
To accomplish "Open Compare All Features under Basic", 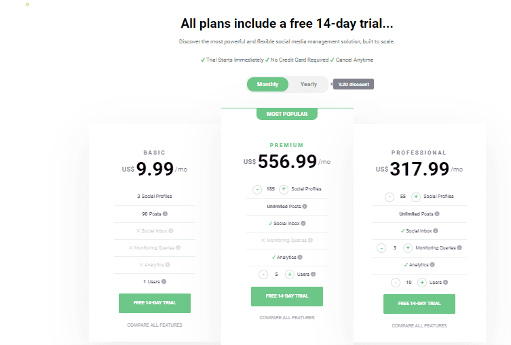I will click(x=155, y=325).
